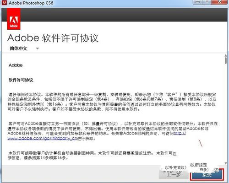
Task: Open the 简体中文 language dropdown
Action: click(x=24, y=48)
